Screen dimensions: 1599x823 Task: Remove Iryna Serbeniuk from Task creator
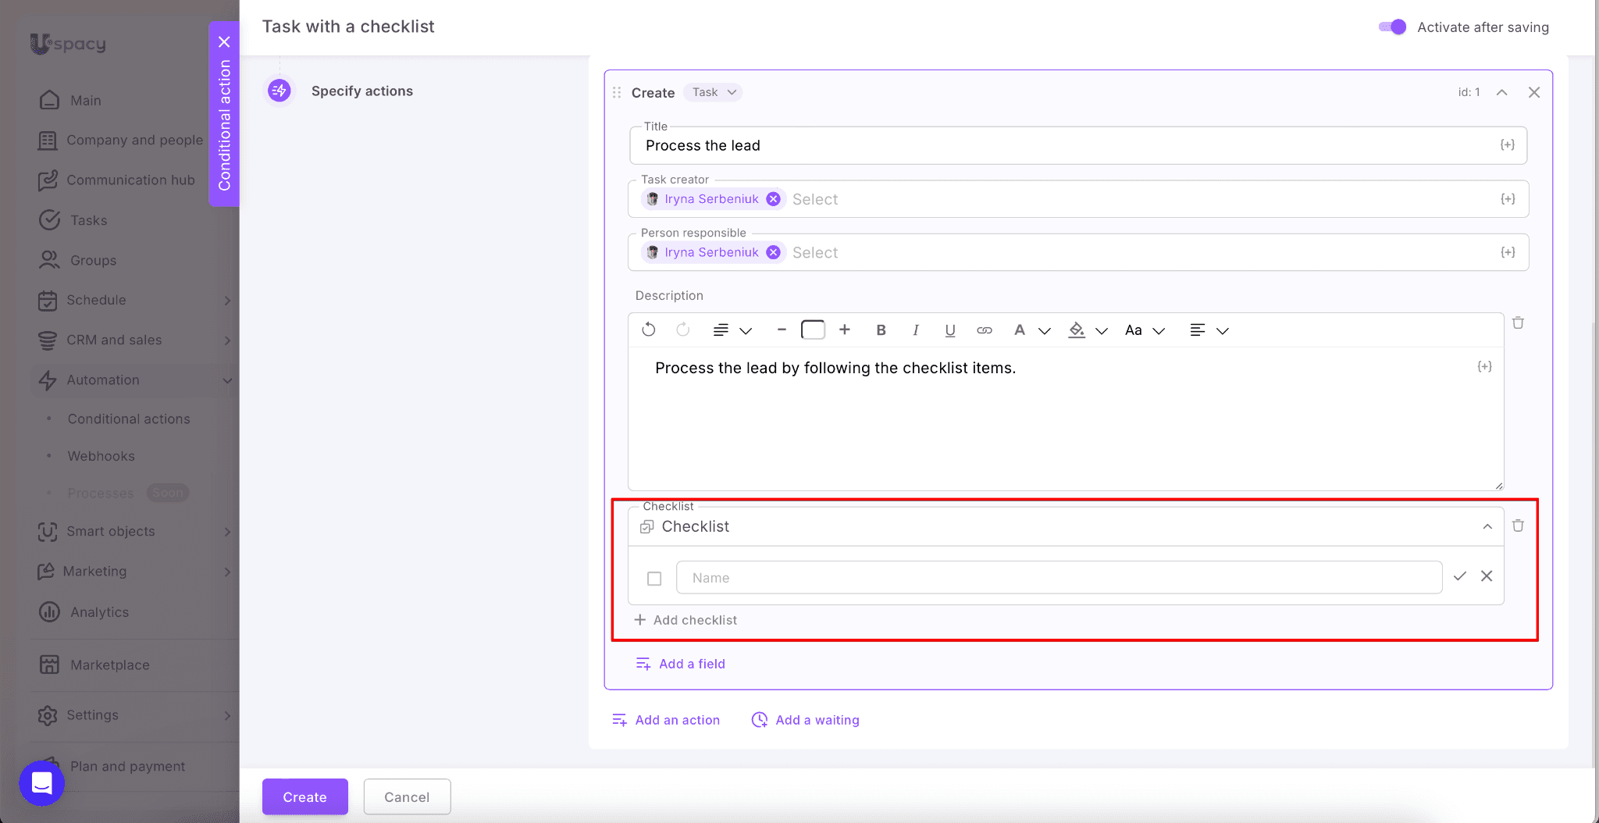773,199
